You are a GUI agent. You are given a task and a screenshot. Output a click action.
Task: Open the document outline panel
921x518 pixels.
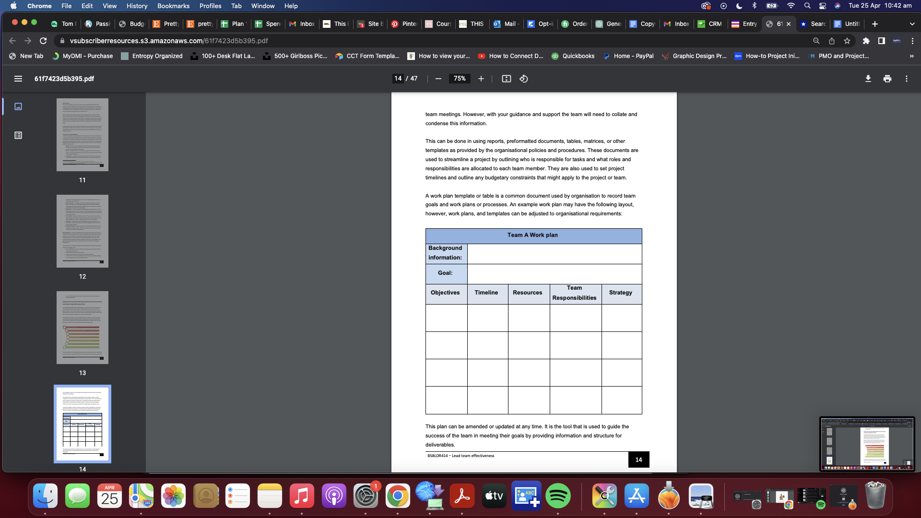point(18,135)
